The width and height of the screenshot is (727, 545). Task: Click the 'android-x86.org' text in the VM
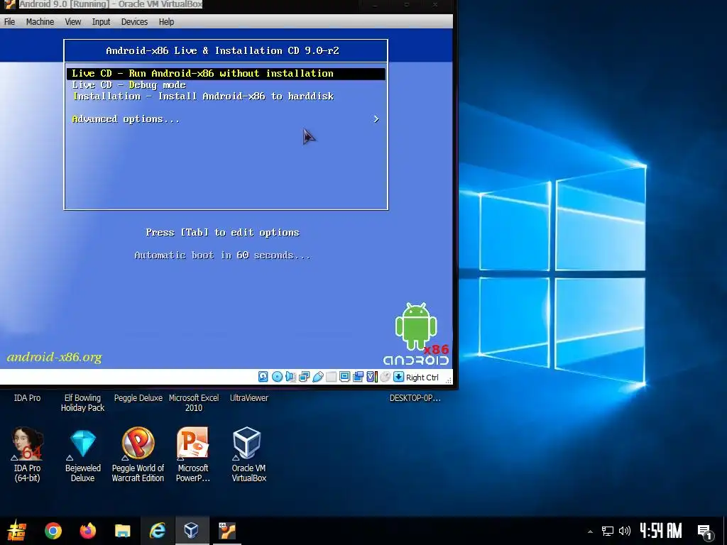click(54, 357)
